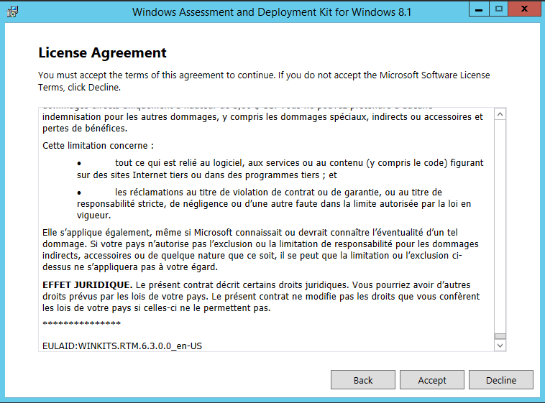Click the bullet starting "les réclamations au titre"
545x403 pixels.
click(x=274, y=203)
